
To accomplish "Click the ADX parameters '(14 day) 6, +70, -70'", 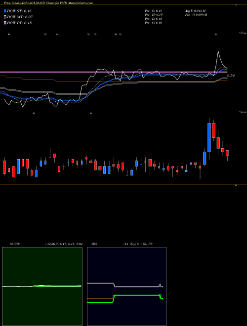I will 138,244.
